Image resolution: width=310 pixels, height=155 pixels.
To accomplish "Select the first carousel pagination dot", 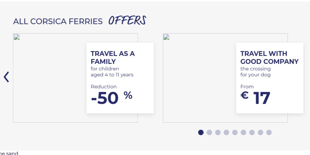I will tap(201, 132).
